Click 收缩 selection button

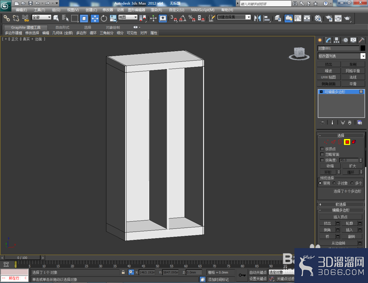point(330,166)
